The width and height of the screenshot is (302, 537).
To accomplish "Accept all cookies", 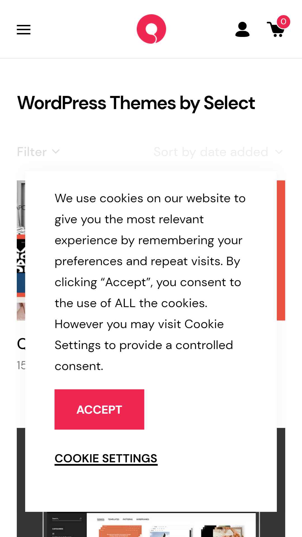I will tap(99, 409).
